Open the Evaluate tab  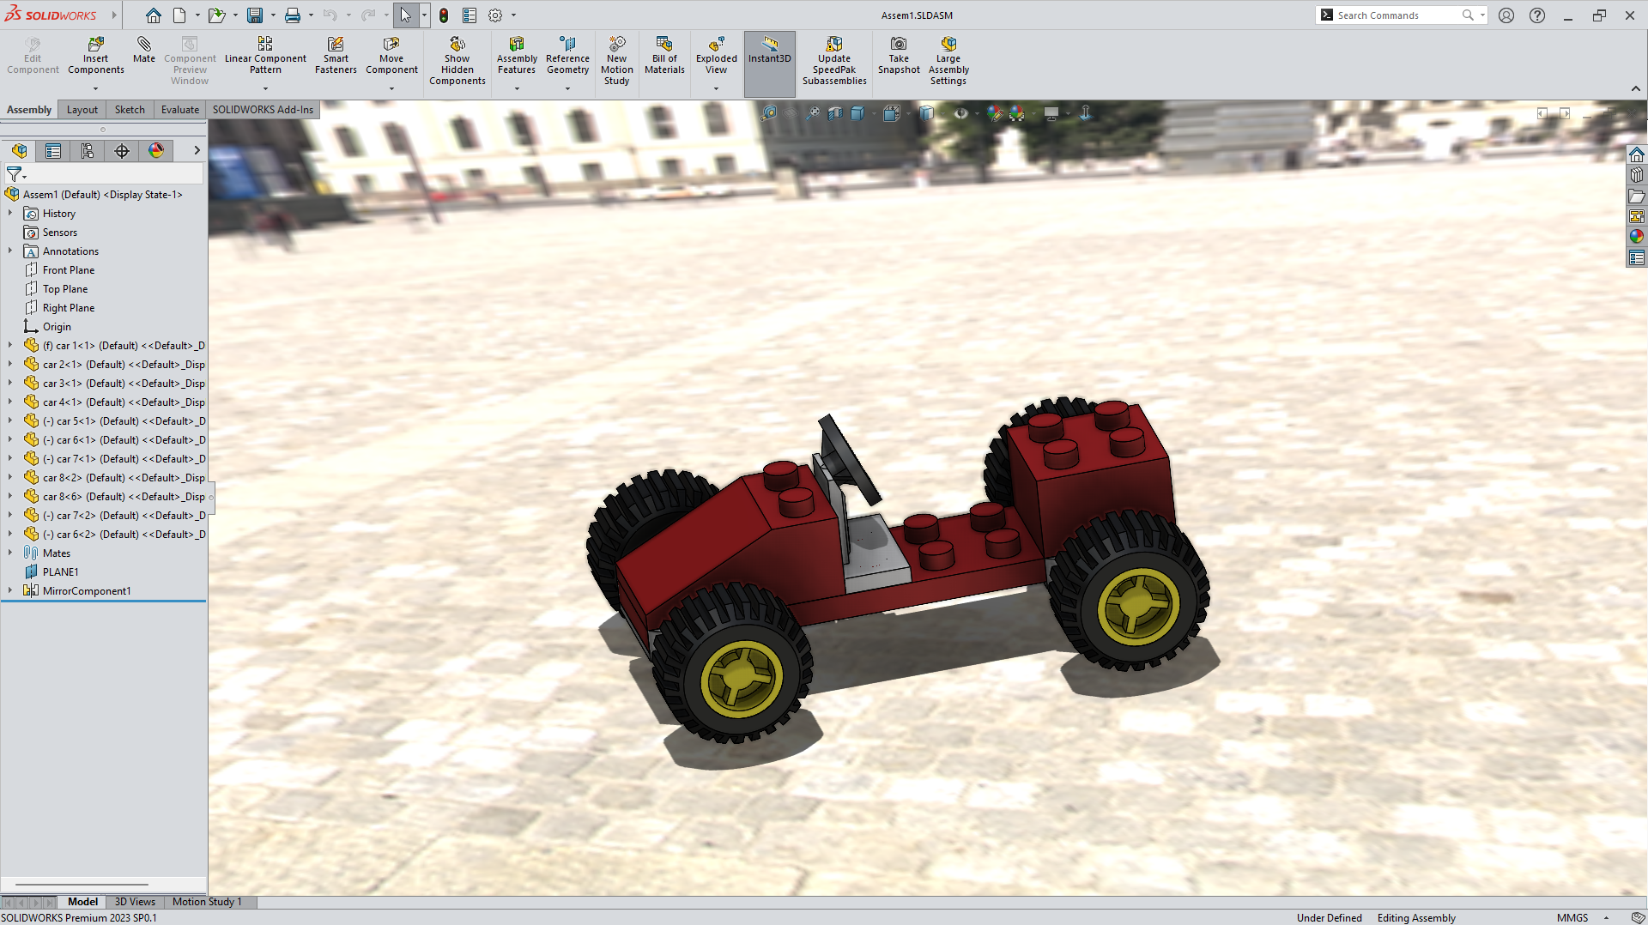(x=180, y=110)
